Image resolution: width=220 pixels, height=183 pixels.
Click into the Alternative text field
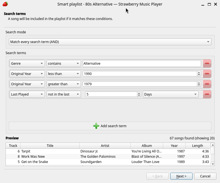pos(142,64)
